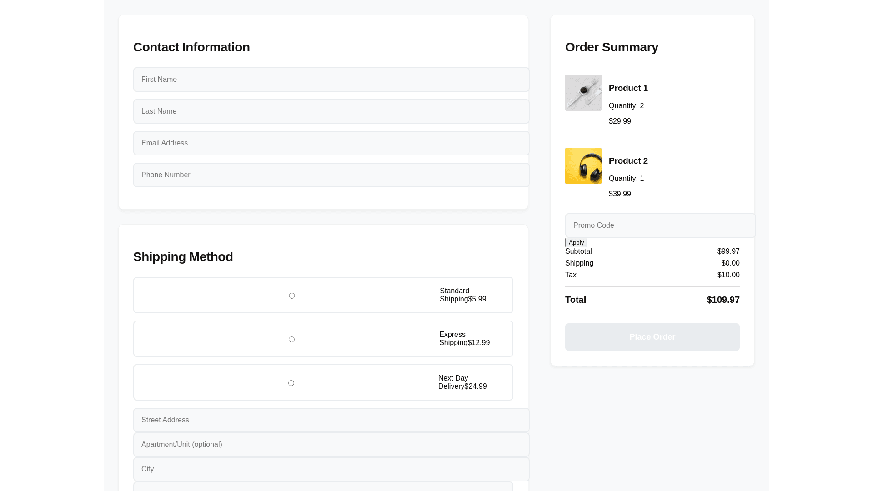The height and width of the screenshot is (491, 873).
Task: Click the Product 2 headphones thumbnail
Action: point(583,166)
